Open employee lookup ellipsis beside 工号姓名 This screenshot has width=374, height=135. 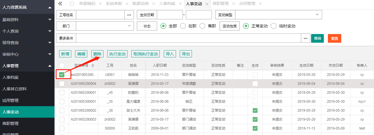[129, 15]
